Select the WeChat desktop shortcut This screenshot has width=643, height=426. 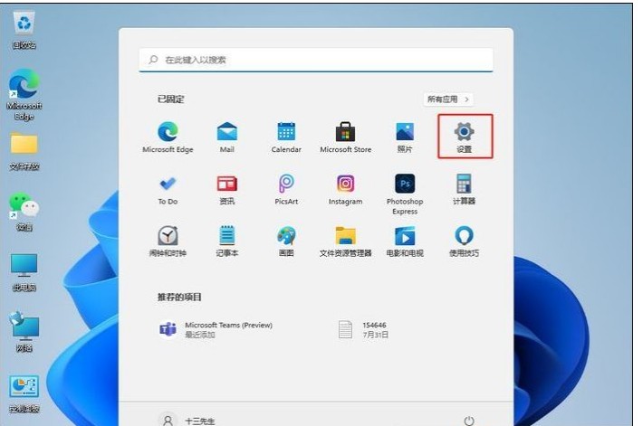click(x=24, y=212)
